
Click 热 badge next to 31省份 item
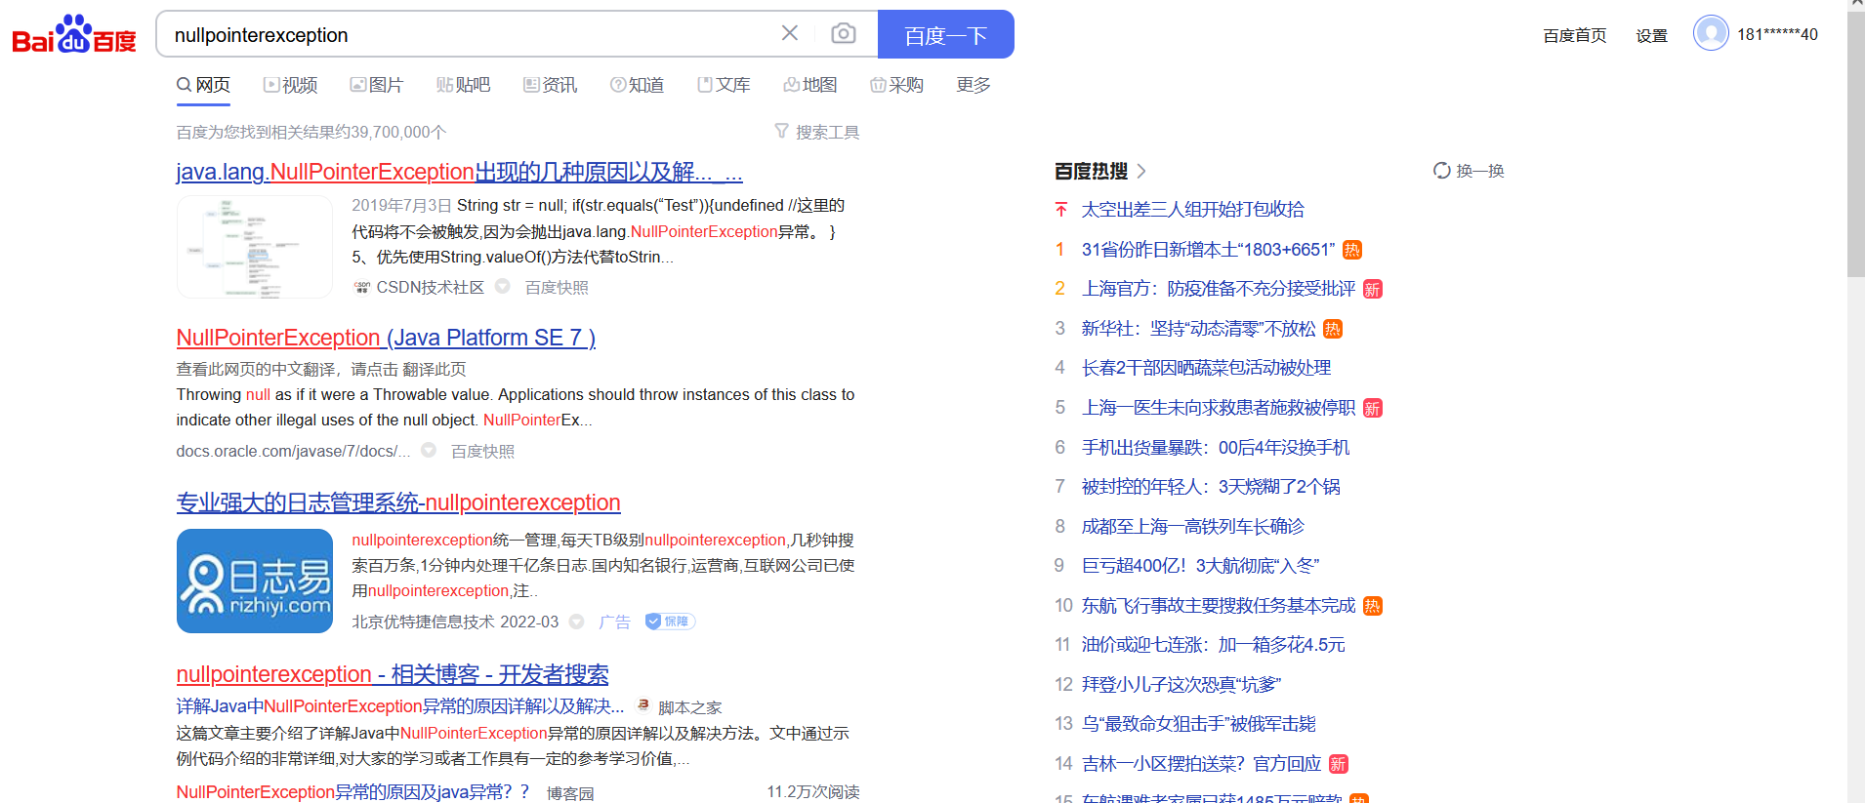point(1352,250)
